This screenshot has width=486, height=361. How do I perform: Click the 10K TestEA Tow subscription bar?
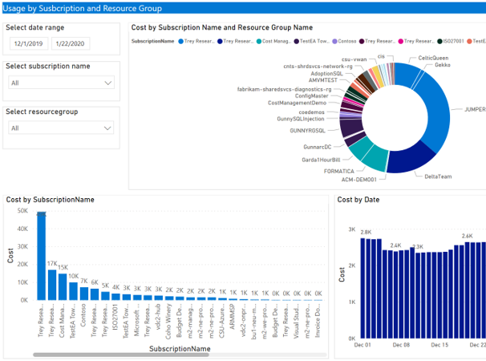73,291
